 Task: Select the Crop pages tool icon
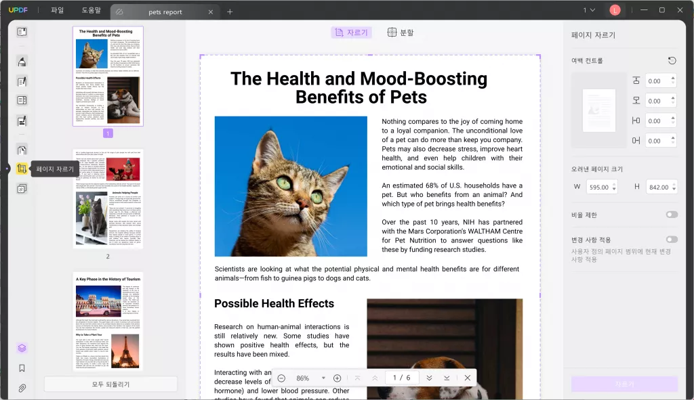(22, 169)
